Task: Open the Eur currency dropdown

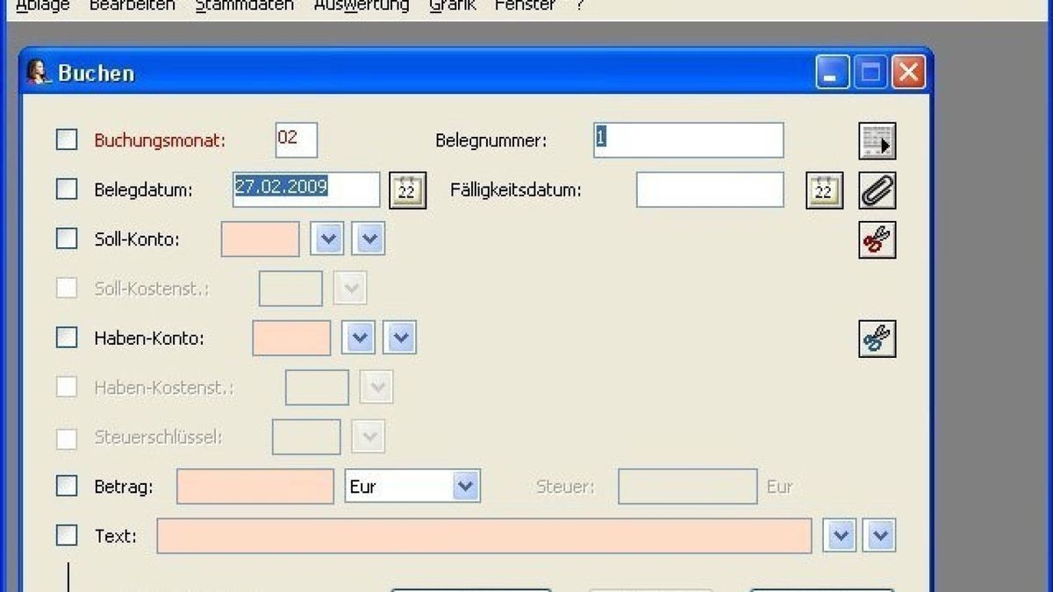Action: point(466,486)
